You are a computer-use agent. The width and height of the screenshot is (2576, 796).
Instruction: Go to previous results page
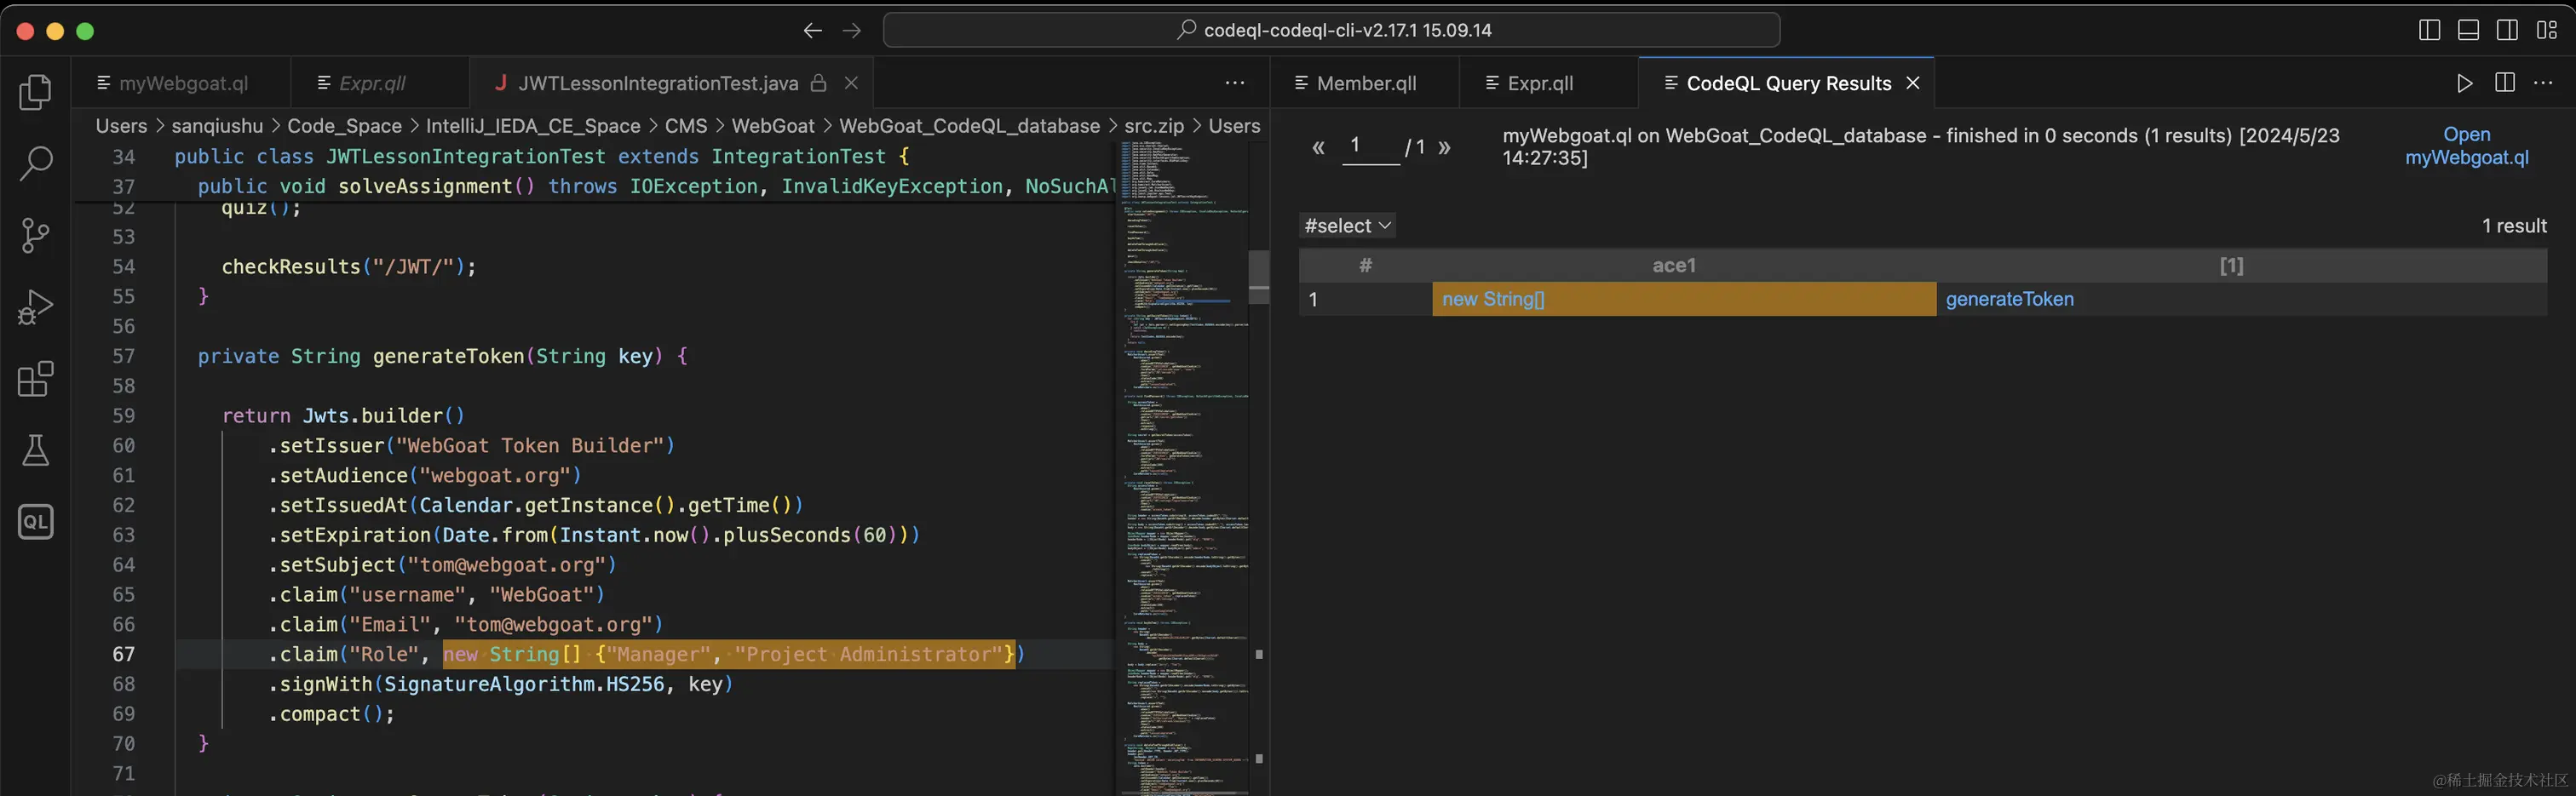[1318, 148]
